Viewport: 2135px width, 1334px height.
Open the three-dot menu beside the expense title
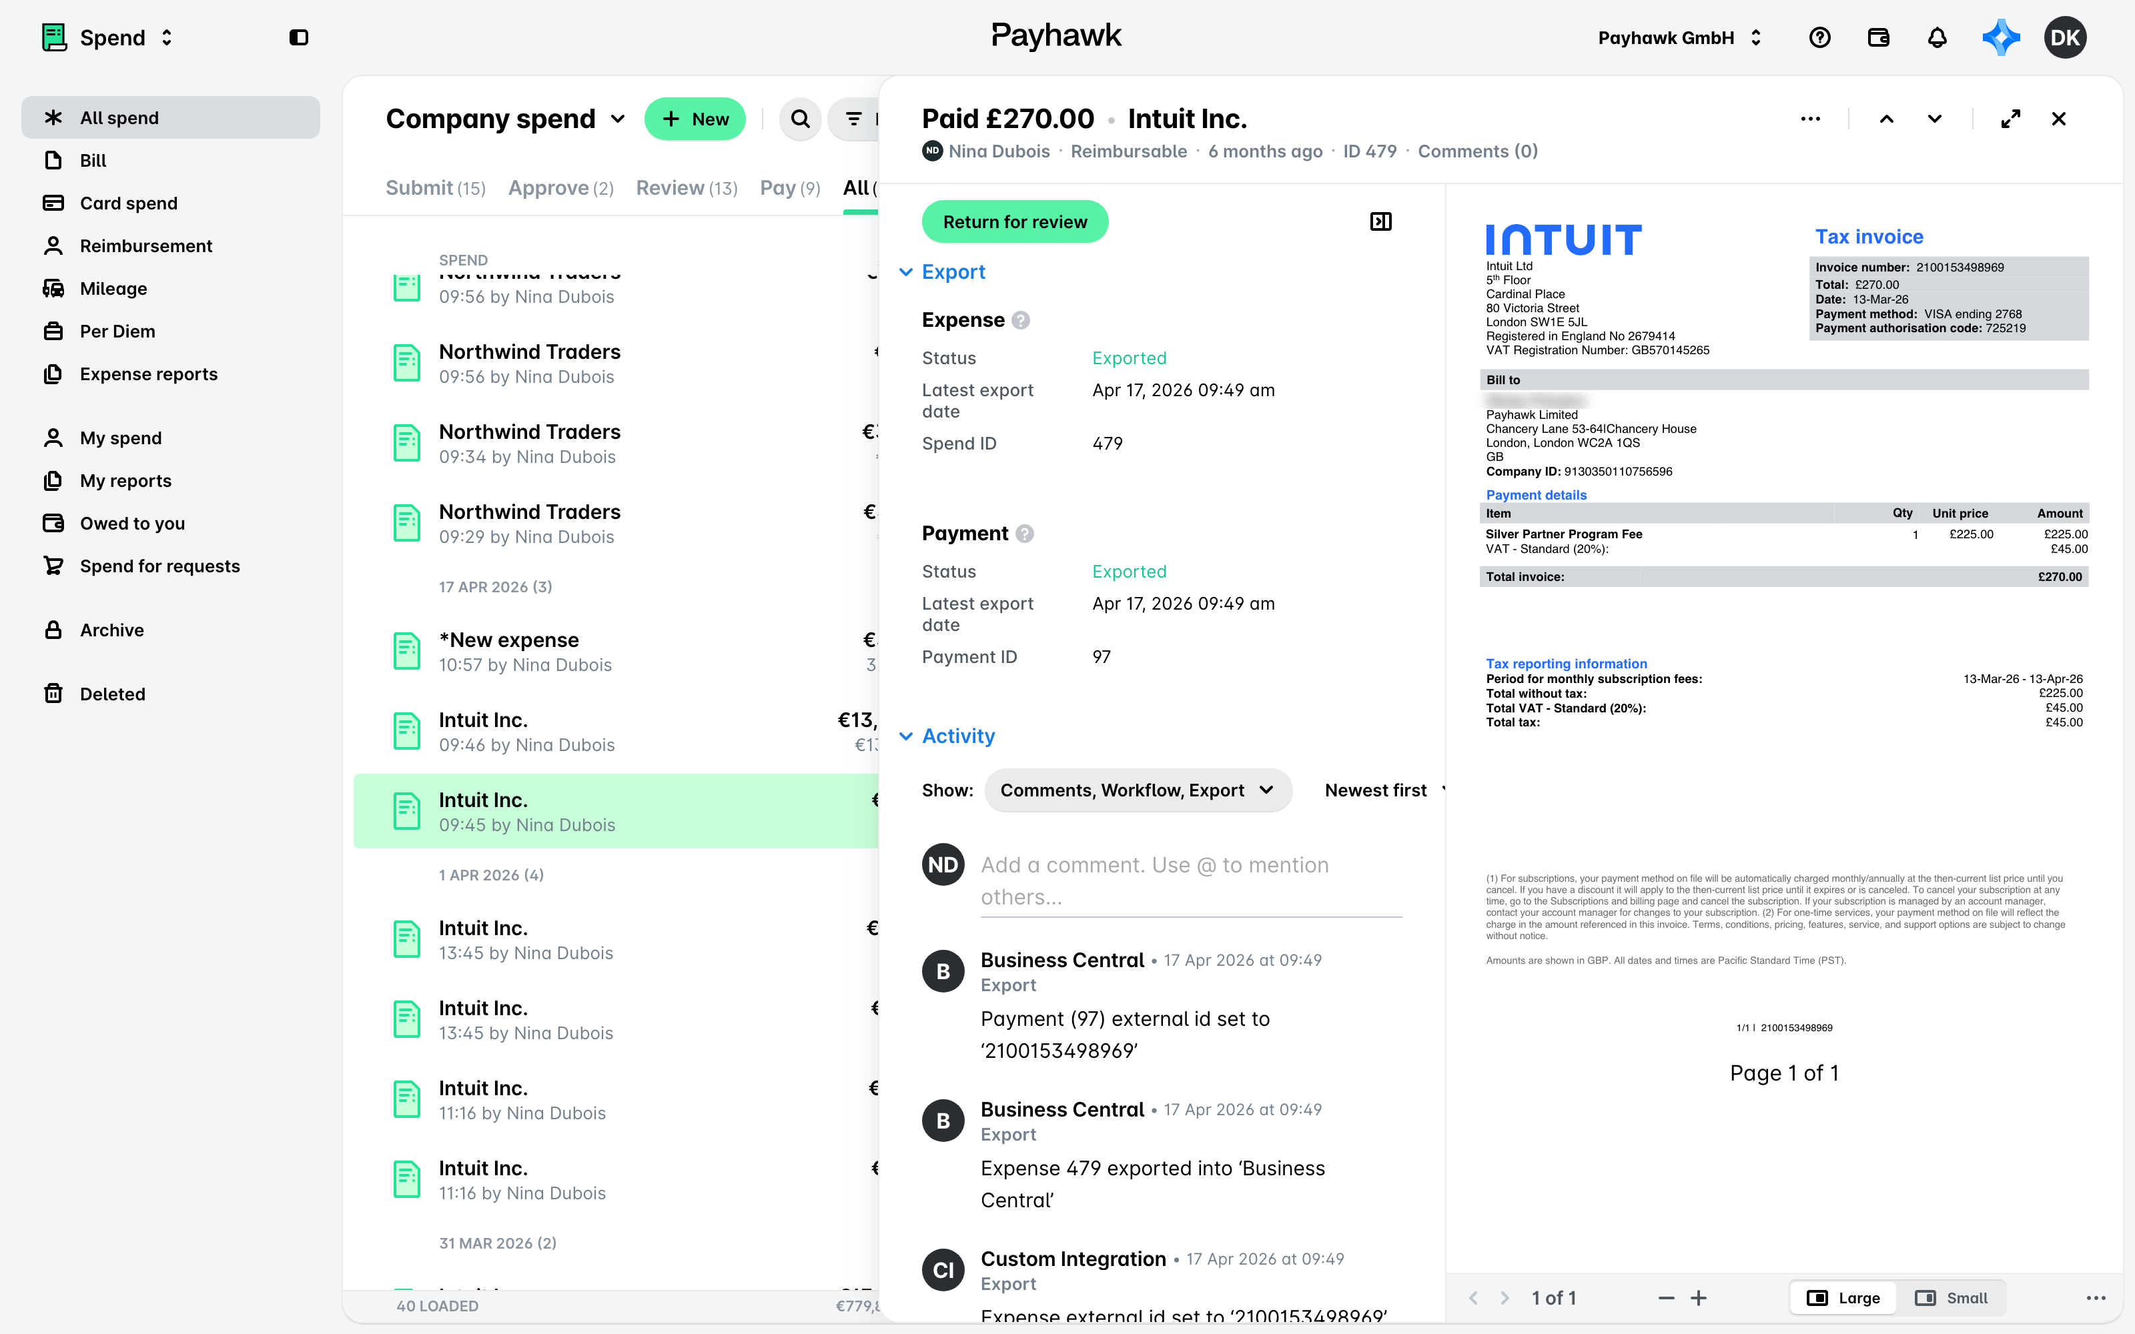(x=1810, y=119)
